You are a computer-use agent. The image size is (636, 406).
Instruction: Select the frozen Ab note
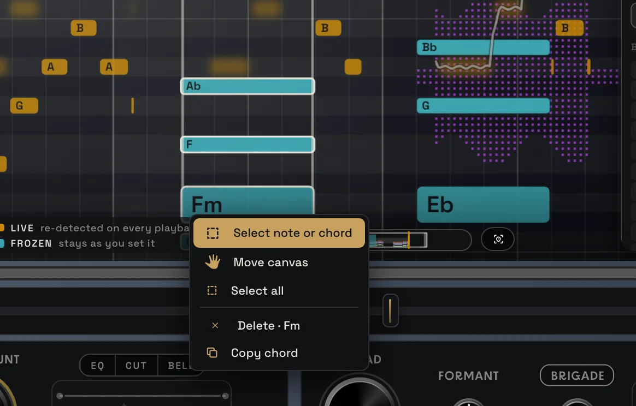point(248,86)
